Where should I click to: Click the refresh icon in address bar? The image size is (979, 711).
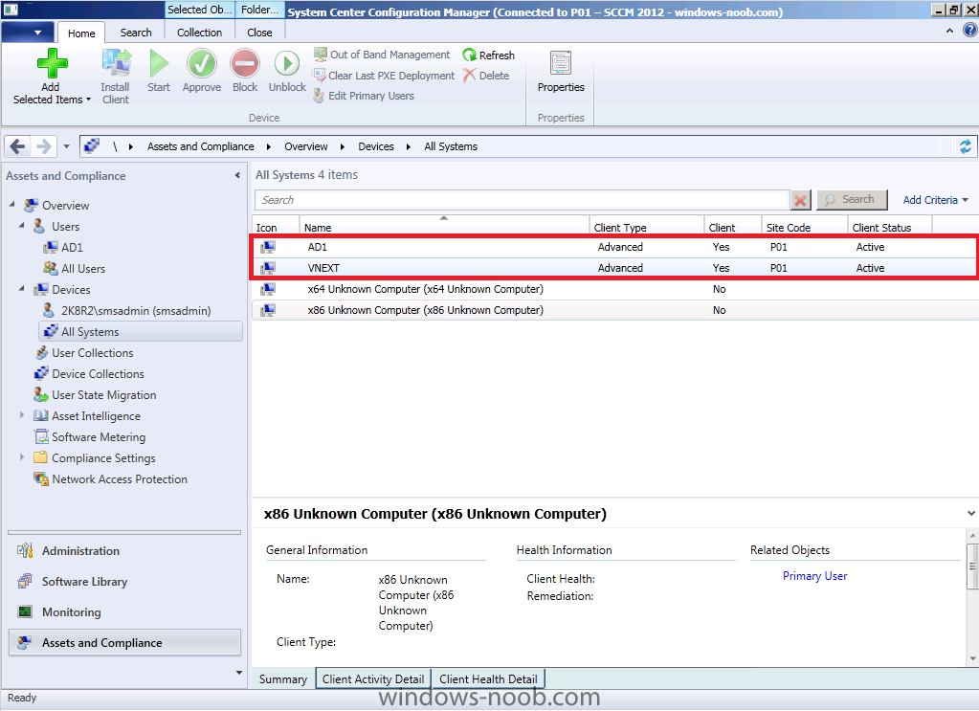[966, 146]
